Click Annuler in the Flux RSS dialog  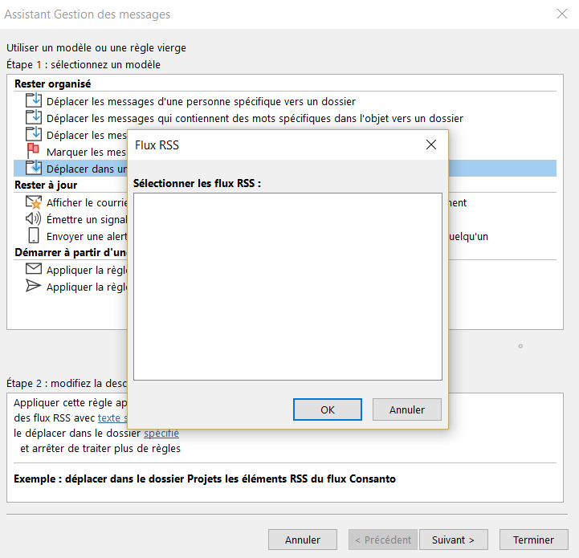[x=406, y=409]
